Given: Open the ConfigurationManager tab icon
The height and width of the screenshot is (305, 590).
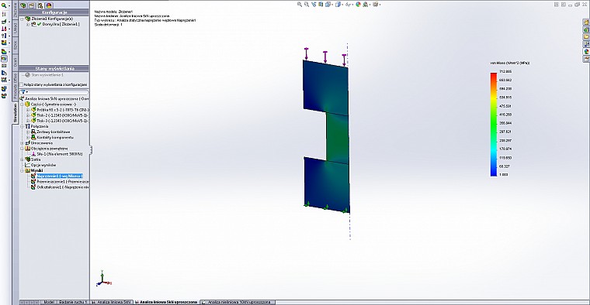Looking at the screenshot, I should [x=40, y=5].
